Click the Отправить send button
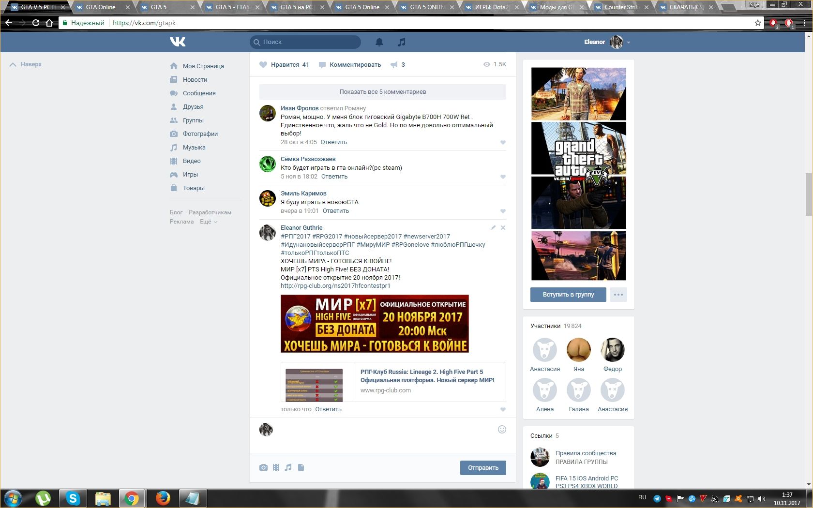Screen dimensions: 813x508 483,467
